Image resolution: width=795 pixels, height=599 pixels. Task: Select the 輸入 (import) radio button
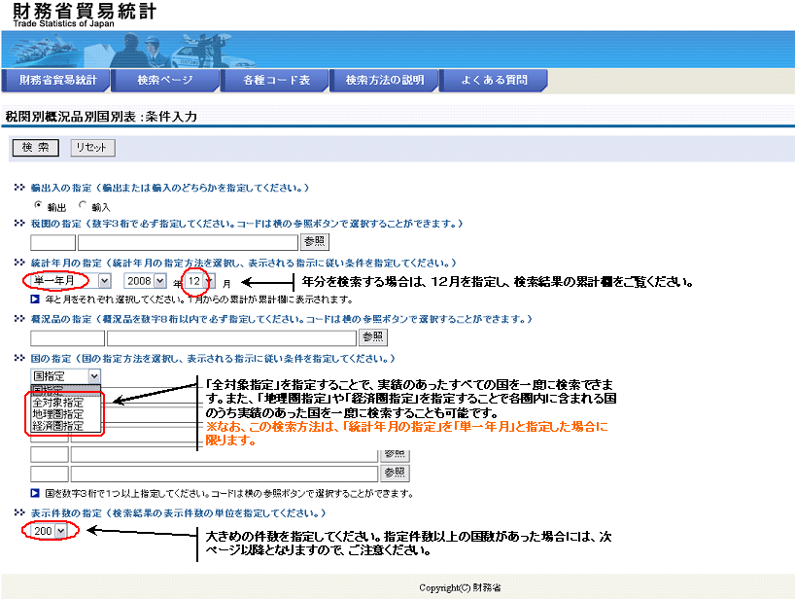click(83, 205)
